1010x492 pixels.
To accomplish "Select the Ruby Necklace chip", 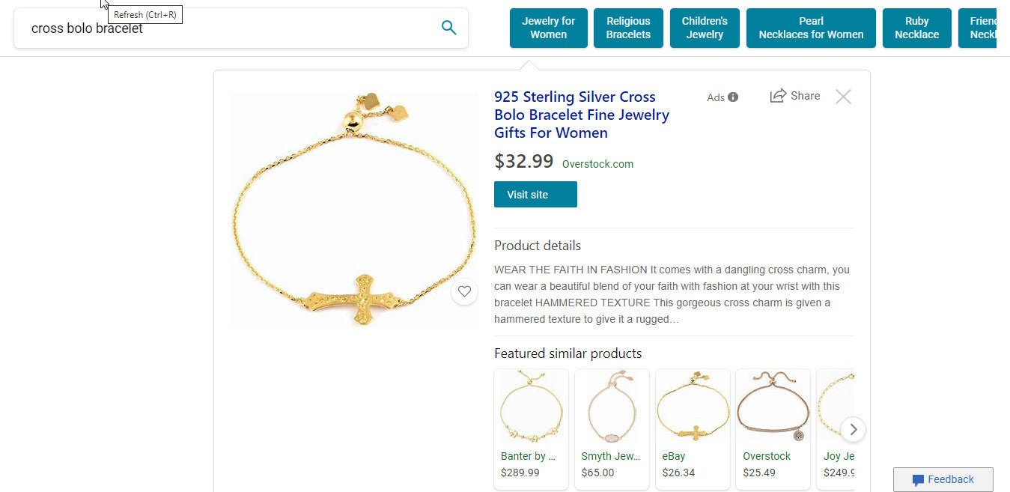I will (x=916, y=28).
